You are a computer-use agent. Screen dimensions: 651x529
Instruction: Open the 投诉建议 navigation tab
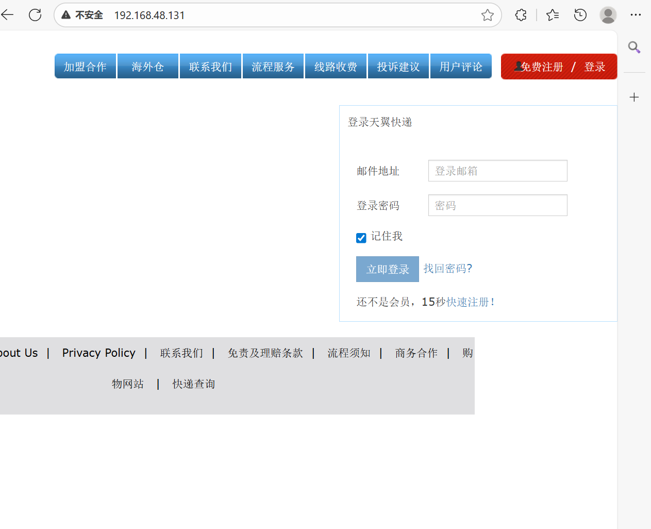398,67
